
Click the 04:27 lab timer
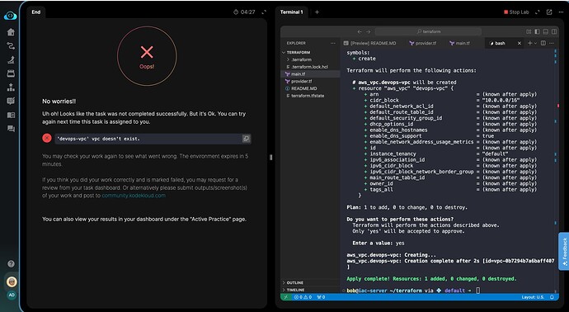[244, 12]
